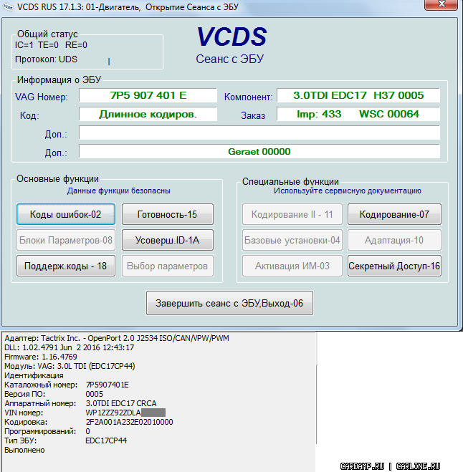
Task: Open Усоверш.ID-1A advanced identification
Action: click(168, 240)
